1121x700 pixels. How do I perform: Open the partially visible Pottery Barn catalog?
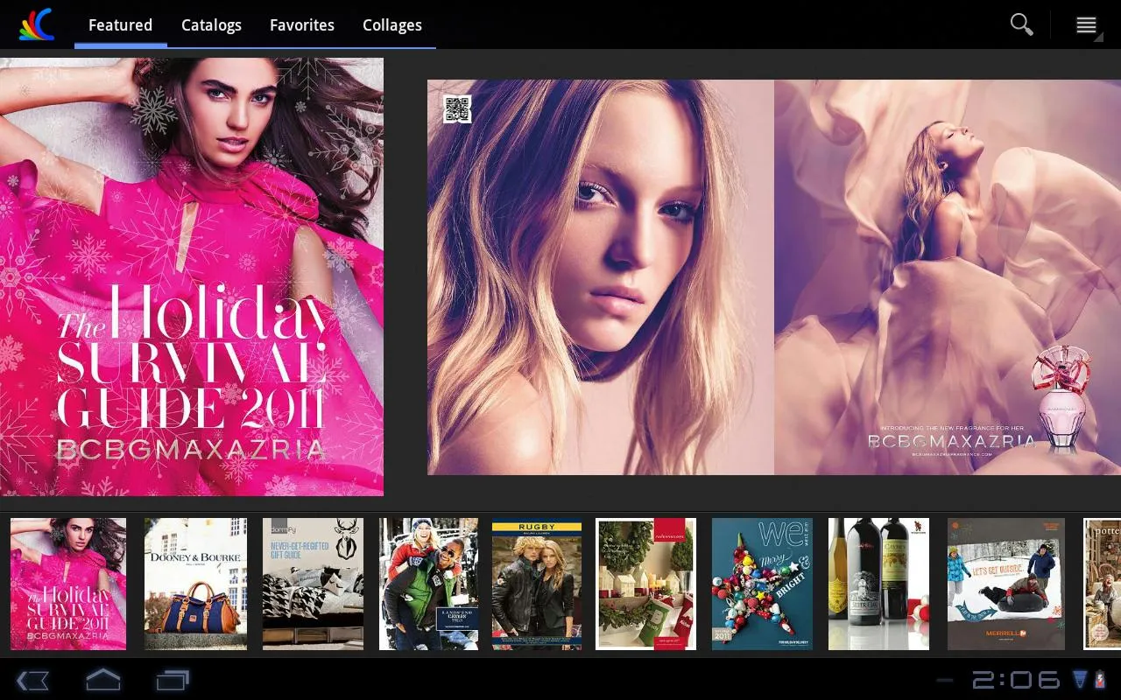[x=1102, y=584]
